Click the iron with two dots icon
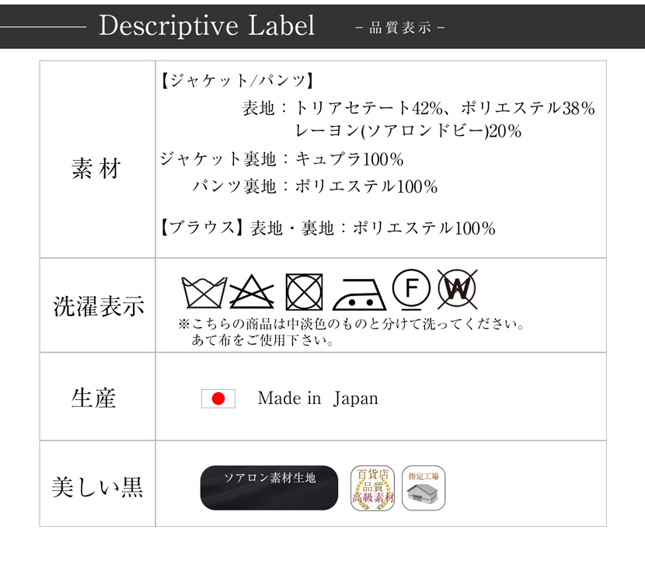The width and height of the screenshot is (645, 571). [x=359, y=294]
